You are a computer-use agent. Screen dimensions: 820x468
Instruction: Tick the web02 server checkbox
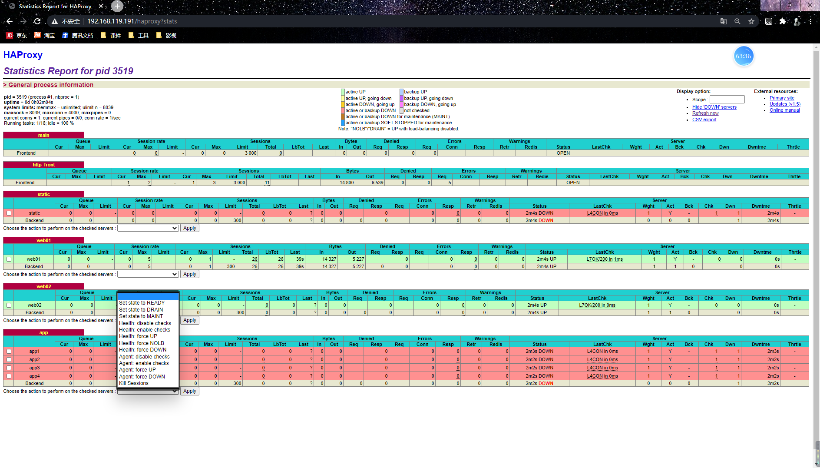[9, 305]
